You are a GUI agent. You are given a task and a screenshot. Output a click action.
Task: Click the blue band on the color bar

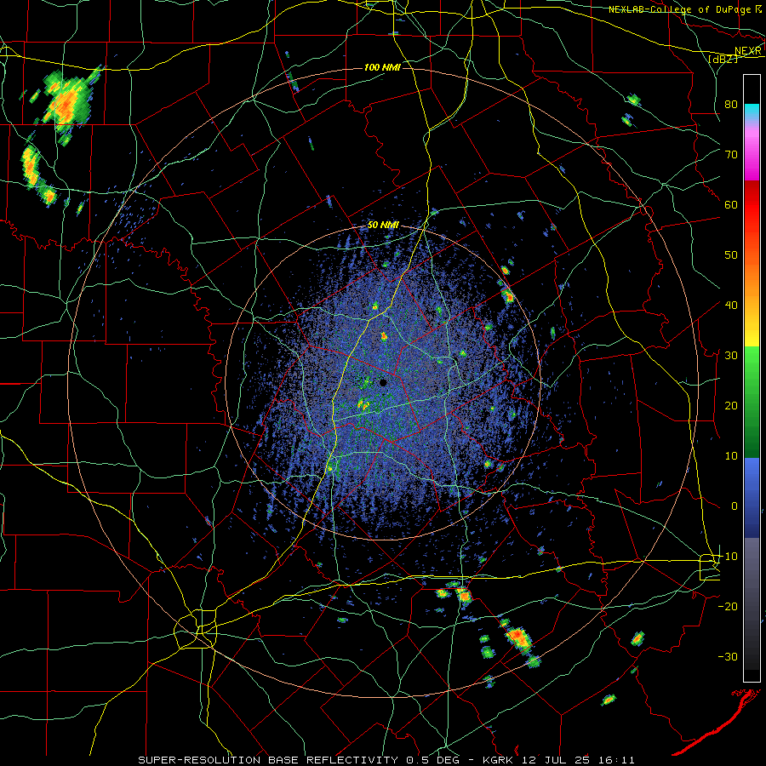pyautogui.click(x=752, y=498)
